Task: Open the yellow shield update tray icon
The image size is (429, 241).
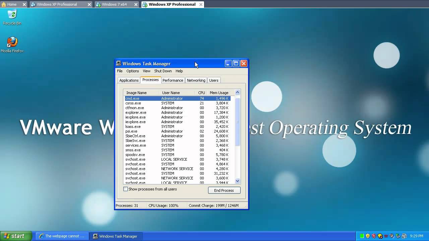Action: [x=368, y=236]
